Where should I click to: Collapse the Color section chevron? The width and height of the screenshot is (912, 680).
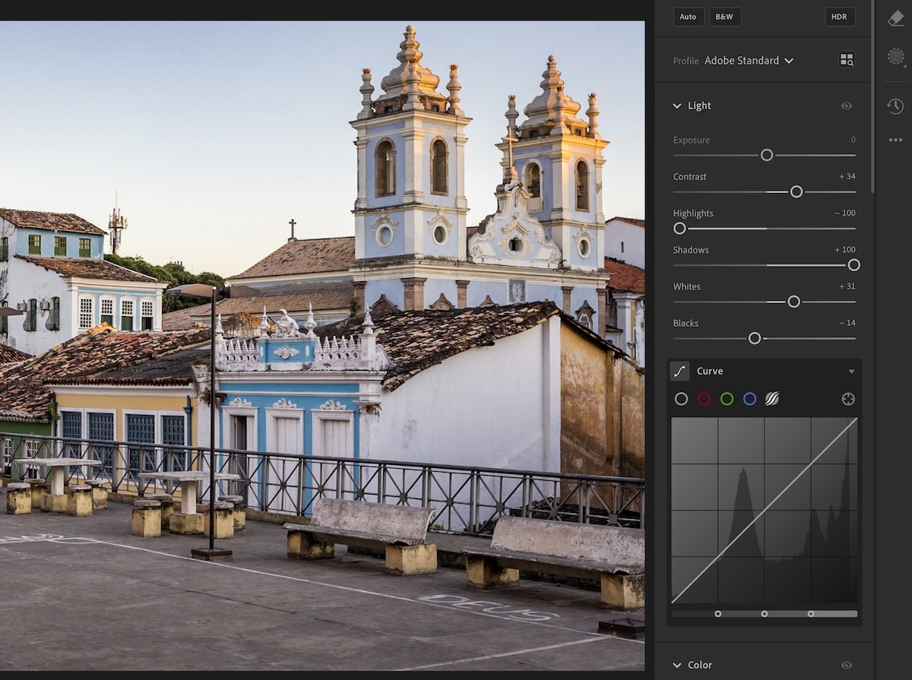coord(676,665)
